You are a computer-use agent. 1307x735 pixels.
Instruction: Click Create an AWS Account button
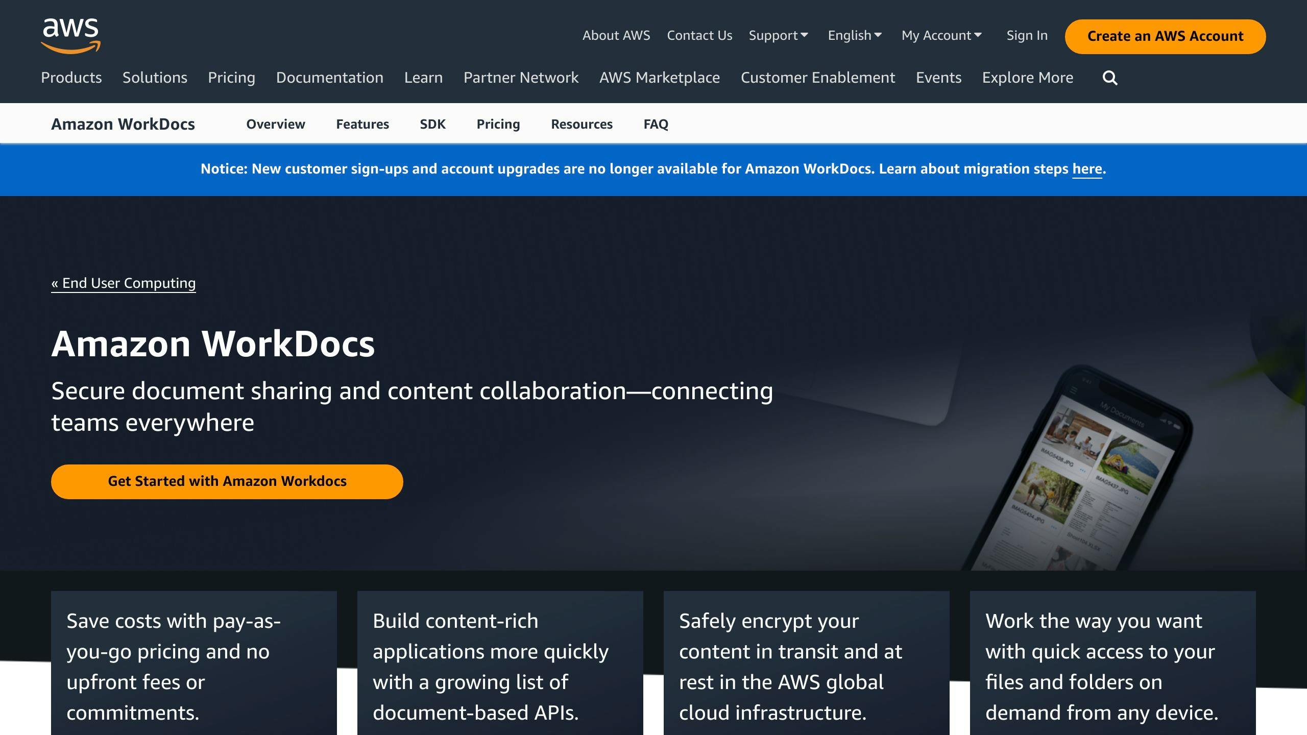[1165, 36]
